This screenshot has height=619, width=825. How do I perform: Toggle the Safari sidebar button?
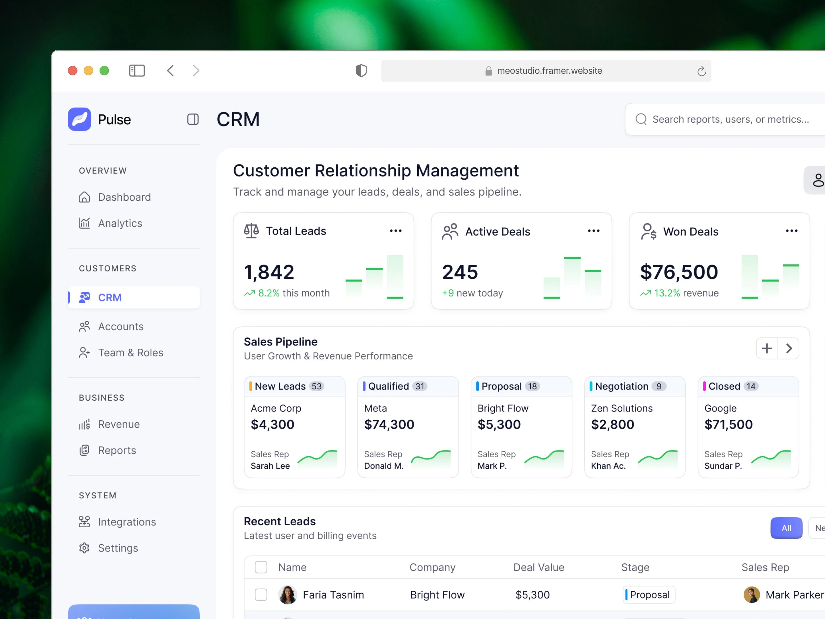(137, 70)
